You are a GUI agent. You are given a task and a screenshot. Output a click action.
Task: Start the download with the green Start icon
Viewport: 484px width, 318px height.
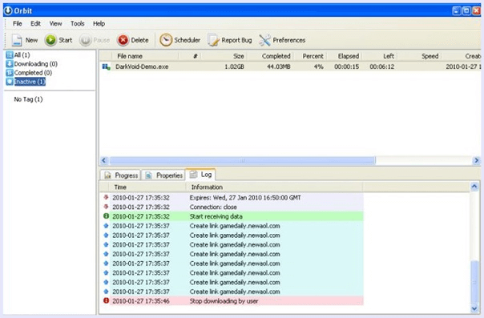[50, 40]
